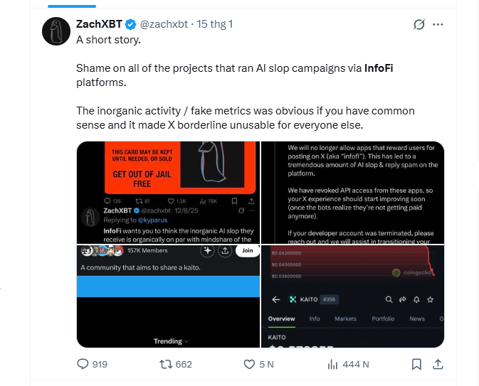Image resolution: width=479 pixels, height=386 pixels.
Task: Open the @zachxbt handle link
Action: tap(164, 24)
